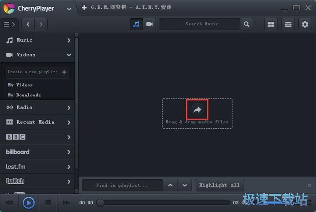Go back with the left arrow
Image resolution: width=316 pixels, height=212 pixels.
[28, 24]
